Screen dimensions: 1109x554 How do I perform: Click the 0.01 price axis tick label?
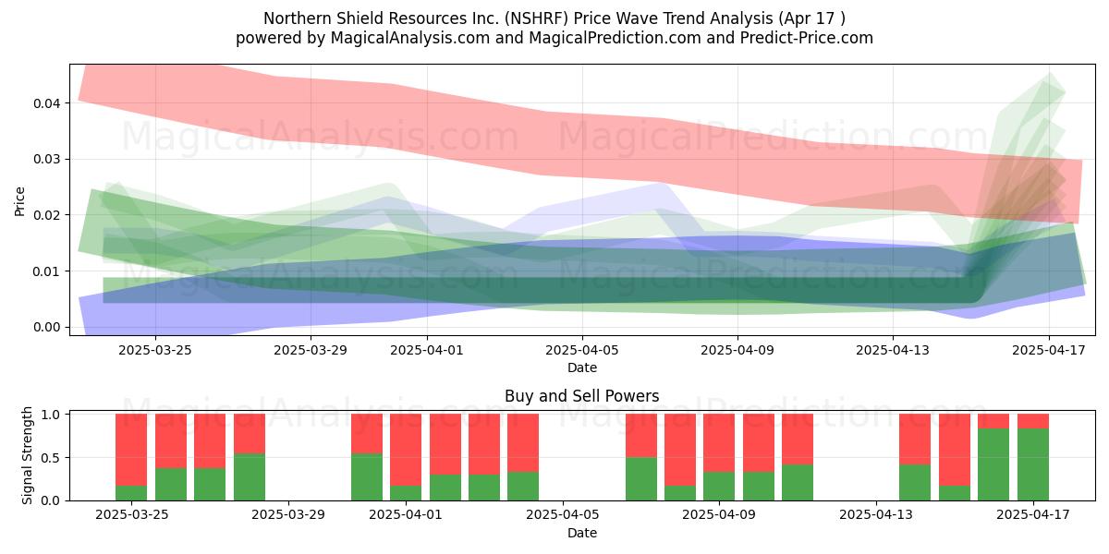[46, 271]
